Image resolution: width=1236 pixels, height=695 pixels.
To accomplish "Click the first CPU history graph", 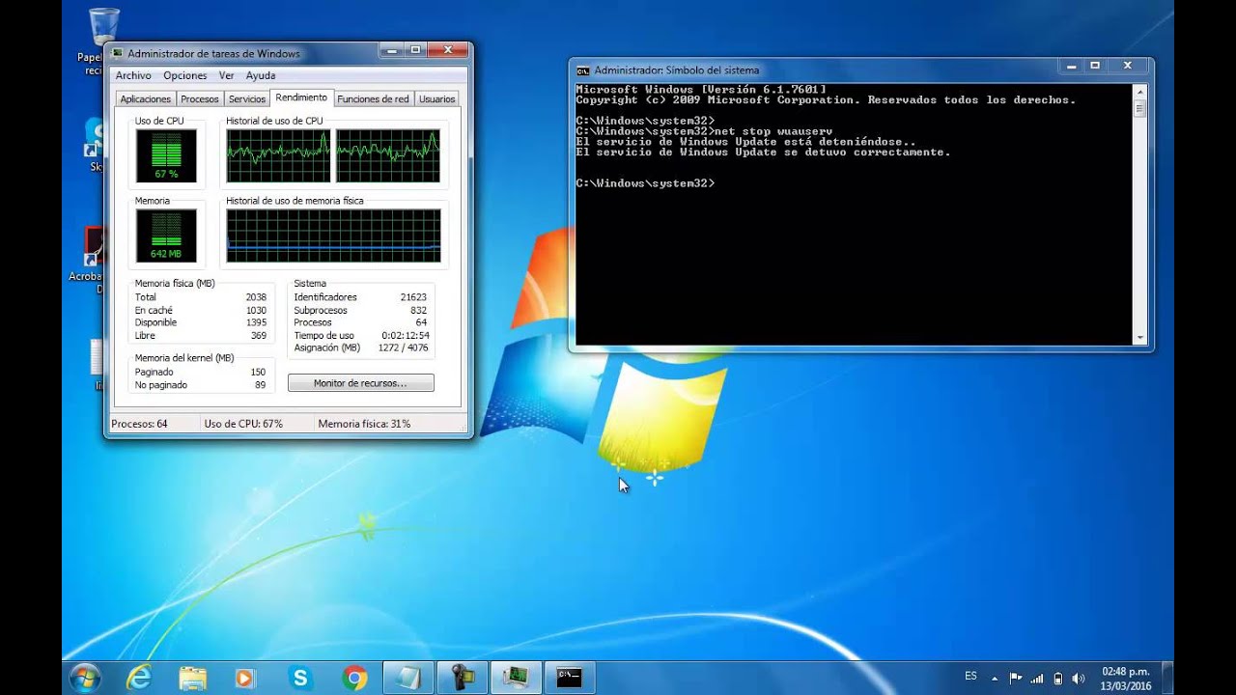I will [278, 156].
